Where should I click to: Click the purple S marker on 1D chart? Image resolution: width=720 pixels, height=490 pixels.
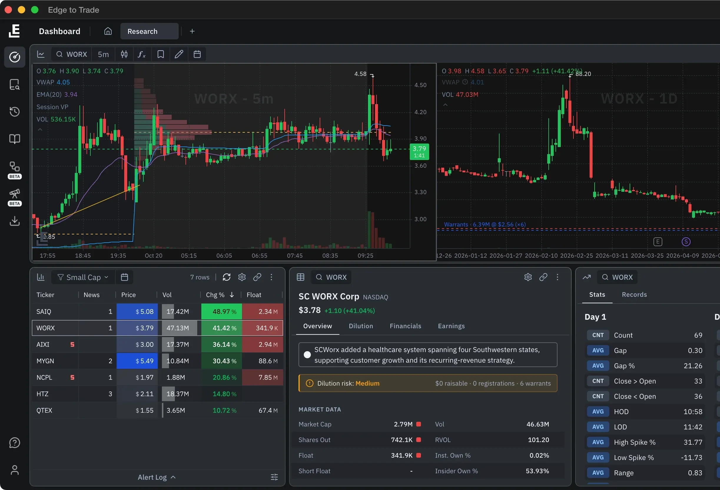tap(686, 242)
